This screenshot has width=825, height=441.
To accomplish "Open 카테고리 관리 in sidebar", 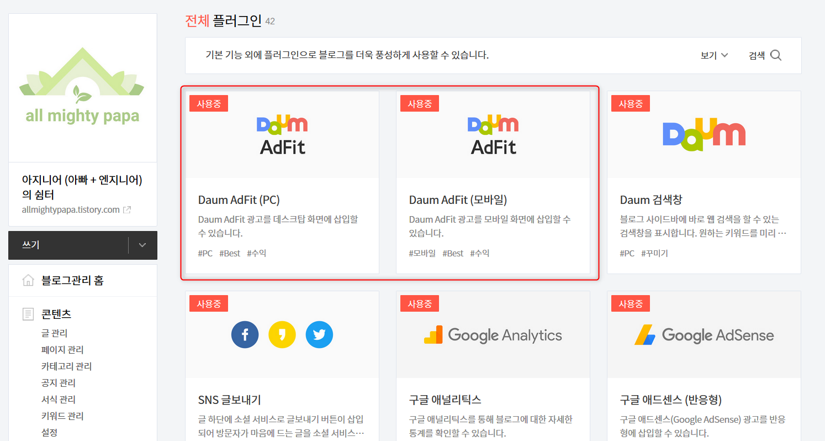I will [x=66, y=366].
